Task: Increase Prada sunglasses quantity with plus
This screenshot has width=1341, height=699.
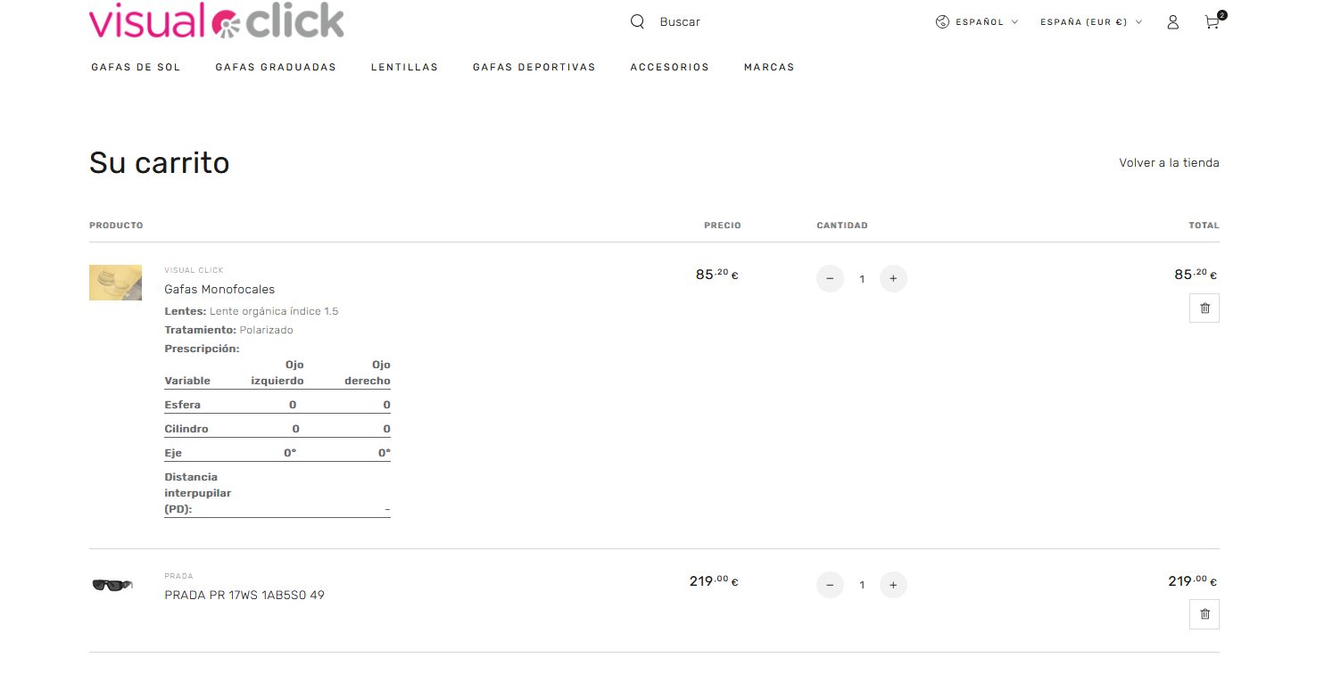Action: pyautogui.click(x=893, y=585)
